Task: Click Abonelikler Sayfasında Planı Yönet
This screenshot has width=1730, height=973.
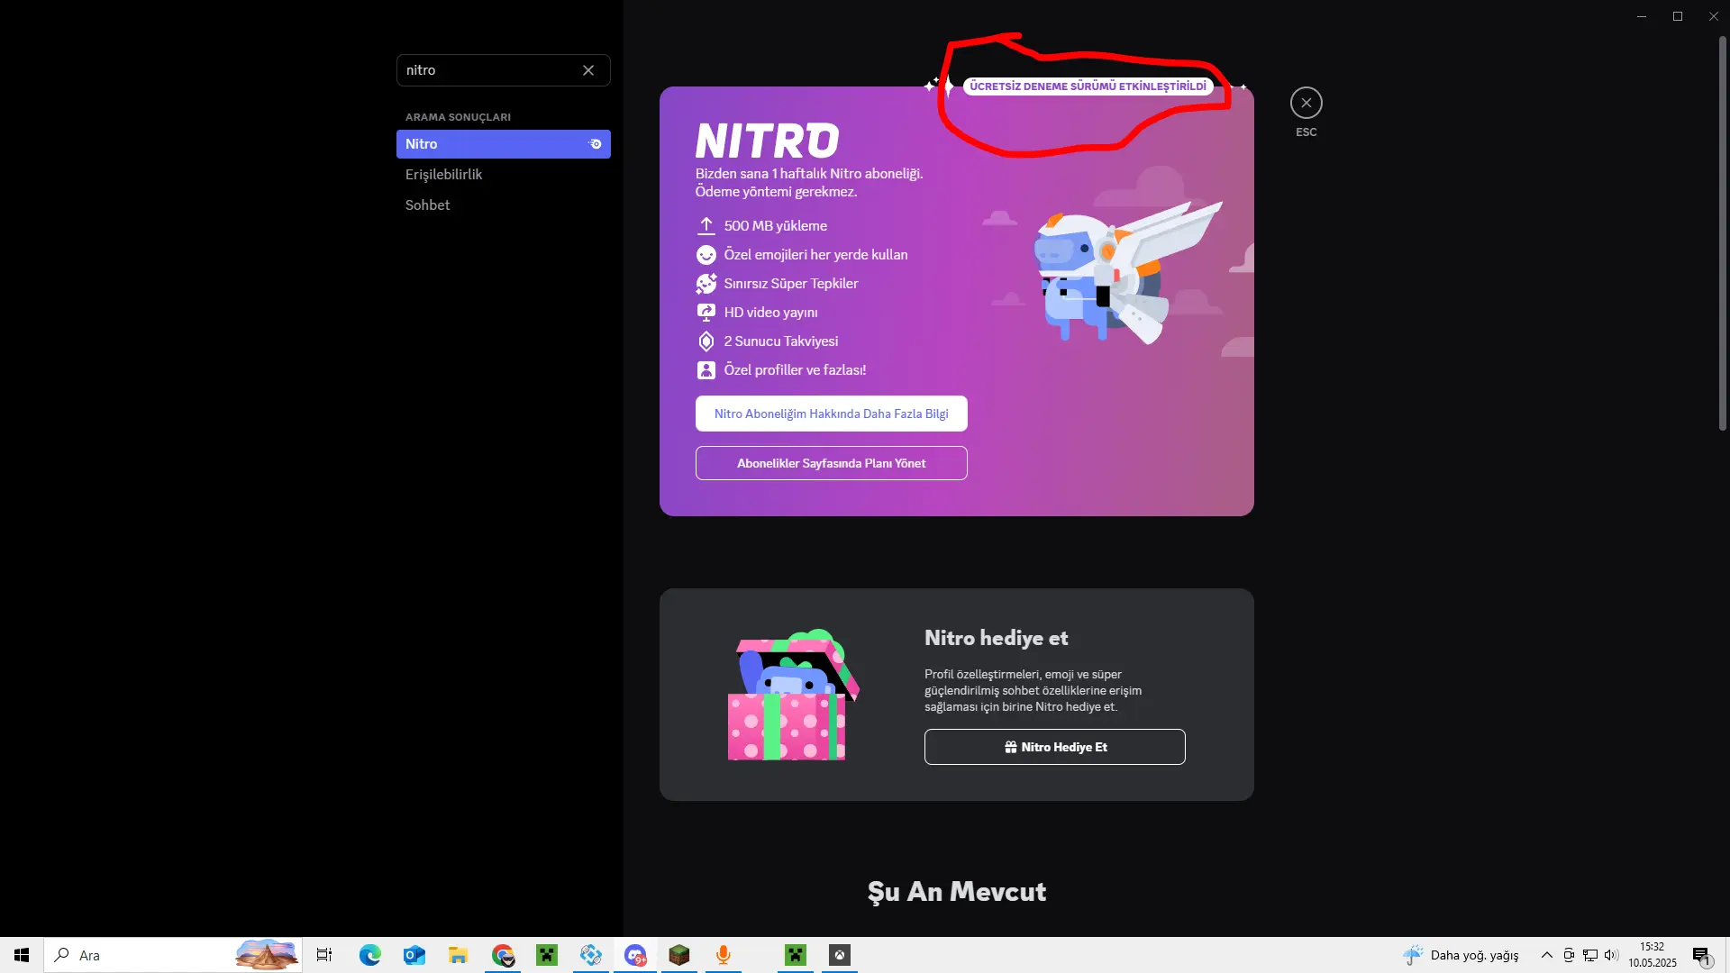Action: click(x=832, y=463)
